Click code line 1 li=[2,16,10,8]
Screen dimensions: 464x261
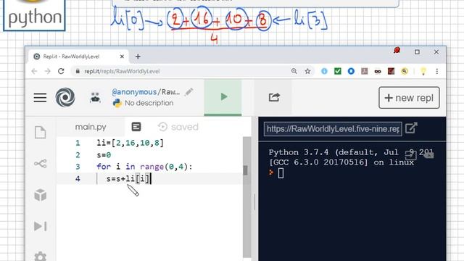130,143
